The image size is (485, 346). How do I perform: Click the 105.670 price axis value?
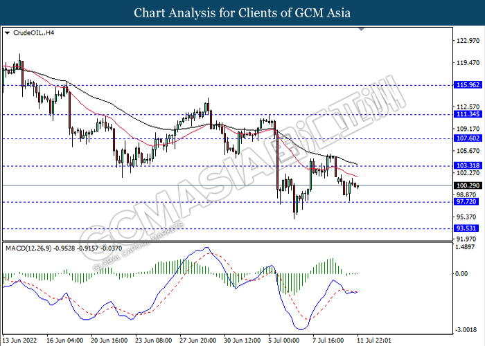tap(468, 151)
